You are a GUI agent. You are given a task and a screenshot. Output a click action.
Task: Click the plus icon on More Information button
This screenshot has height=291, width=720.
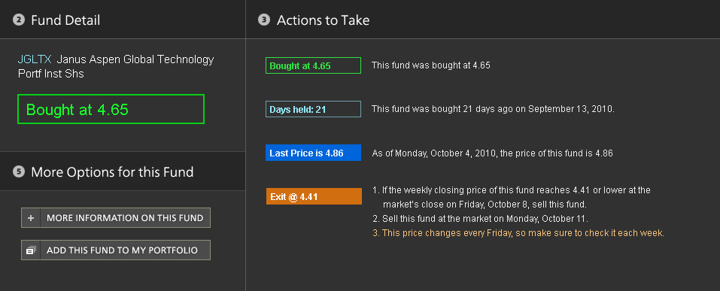click(31, 218)
